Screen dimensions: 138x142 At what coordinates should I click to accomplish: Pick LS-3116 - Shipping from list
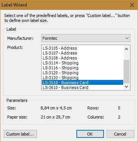[82, 68]
